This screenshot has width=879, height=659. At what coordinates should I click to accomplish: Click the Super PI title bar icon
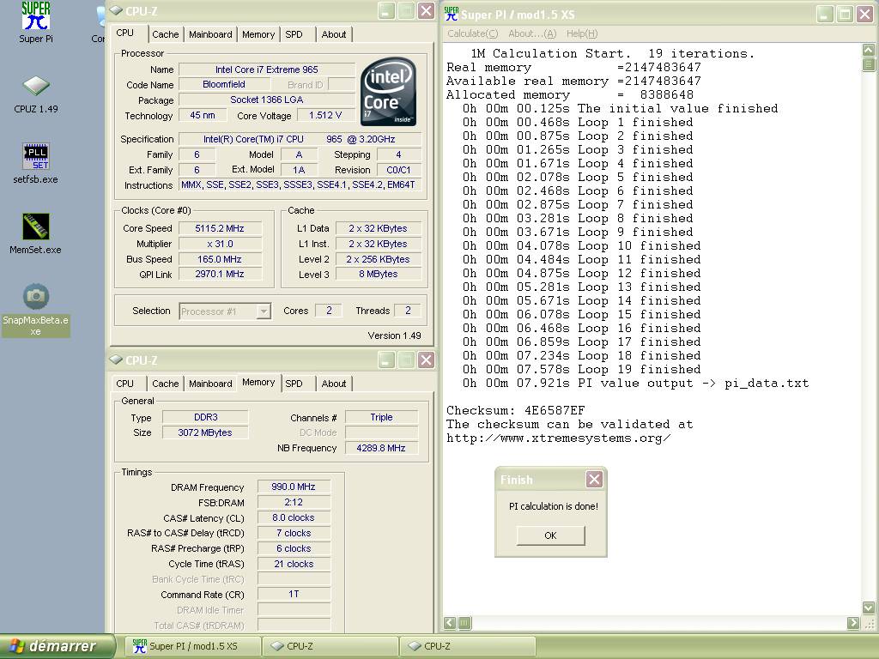(452, 14)
